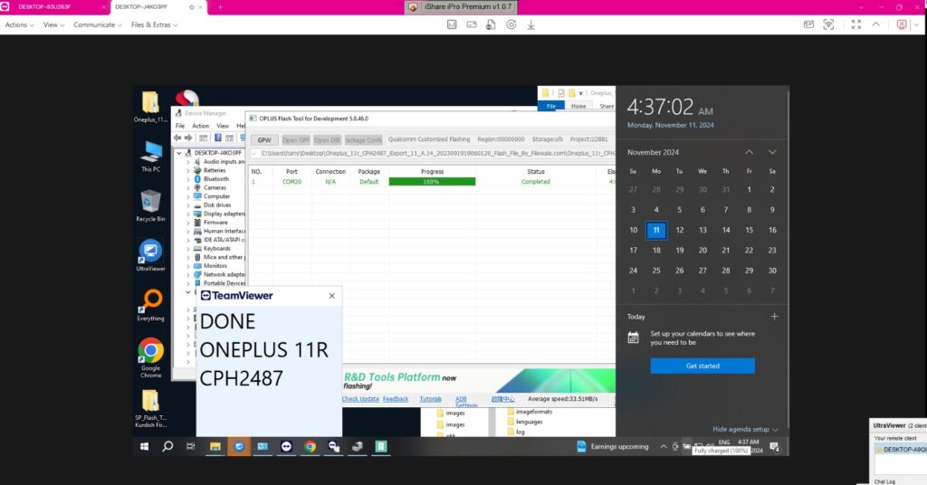Click the download arrow icon in toolbar
Viewport: 927px width, 485px height.
pyautogui.click(x=530, y=24)
